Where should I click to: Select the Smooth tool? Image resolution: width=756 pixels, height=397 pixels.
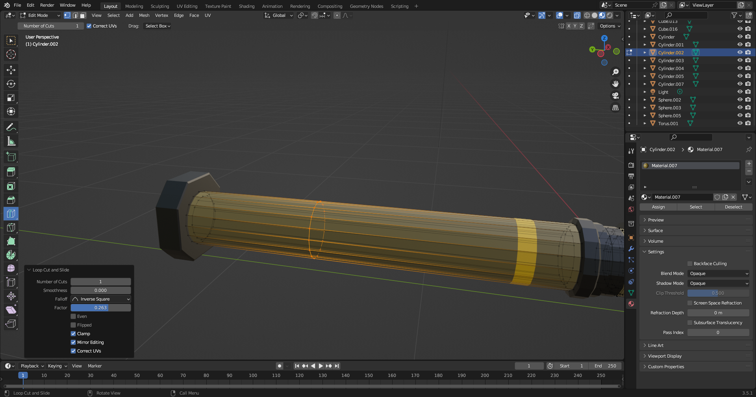11,269
